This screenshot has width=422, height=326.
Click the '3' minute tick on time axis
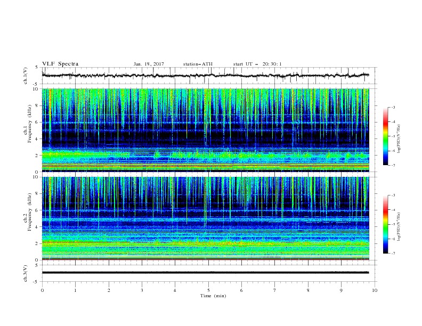[142, 290]
